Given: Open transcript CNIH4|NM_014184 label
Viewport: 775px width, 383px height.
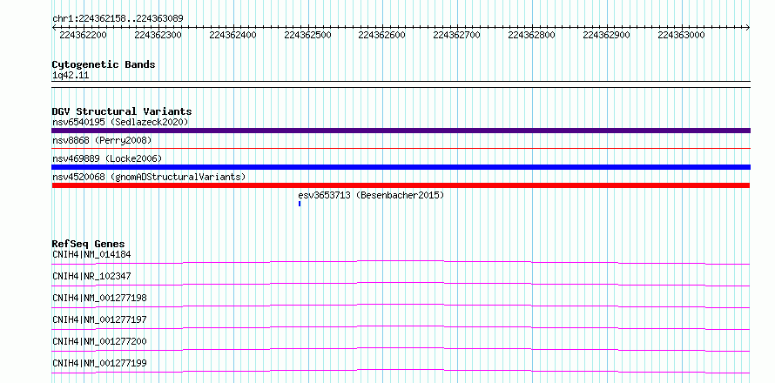Looking at the screenshot, I should (91, 254).
